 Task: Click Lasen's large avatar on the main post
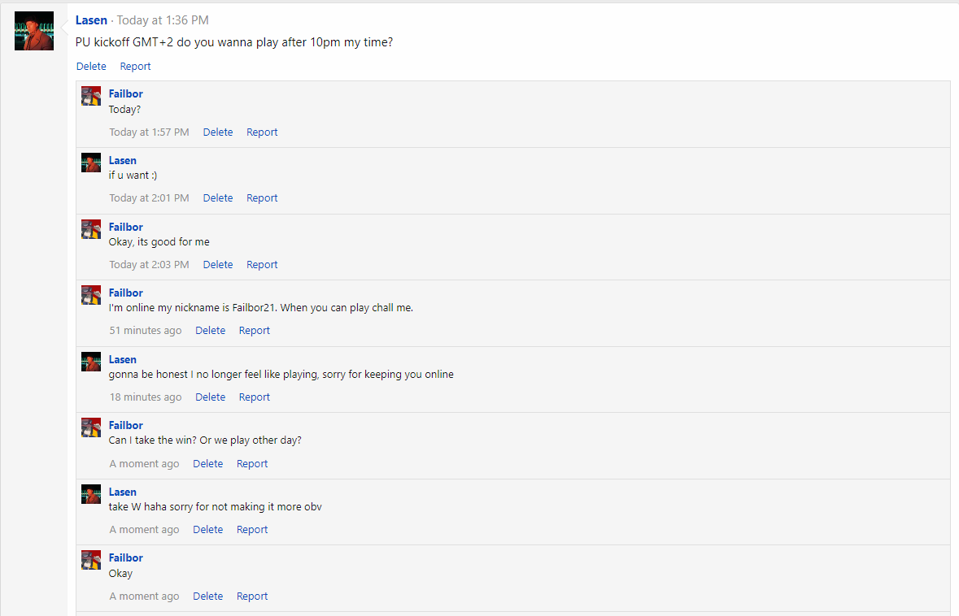[x=34, y=31]
